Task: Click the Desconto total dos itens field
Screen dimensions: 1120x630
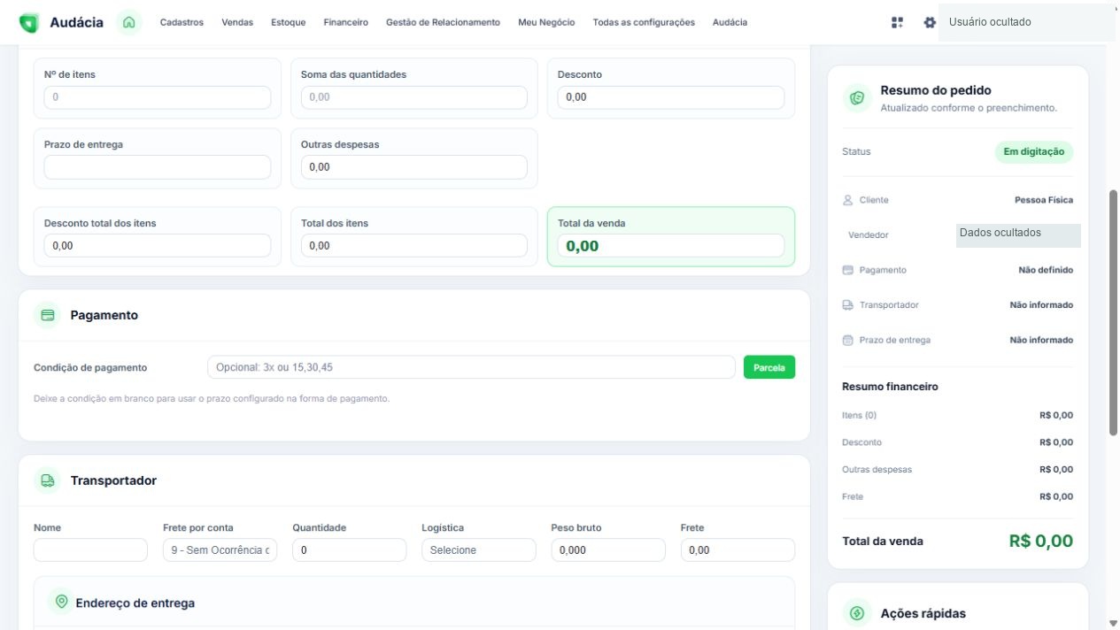Action: (x=158, y=246)
